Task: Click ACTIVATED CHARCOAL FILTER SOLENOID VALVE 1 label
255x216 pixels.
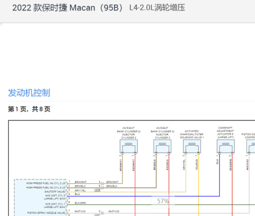Action: pos(192,134)
